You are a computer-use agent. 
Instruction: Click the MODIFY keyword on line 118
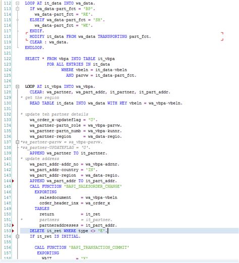coord(37,36)
